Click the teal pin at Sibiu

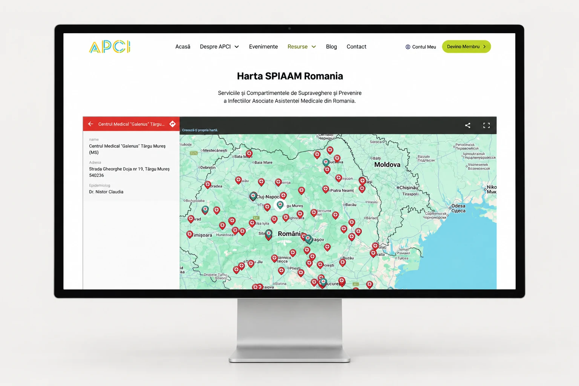[x=268, y=233]
